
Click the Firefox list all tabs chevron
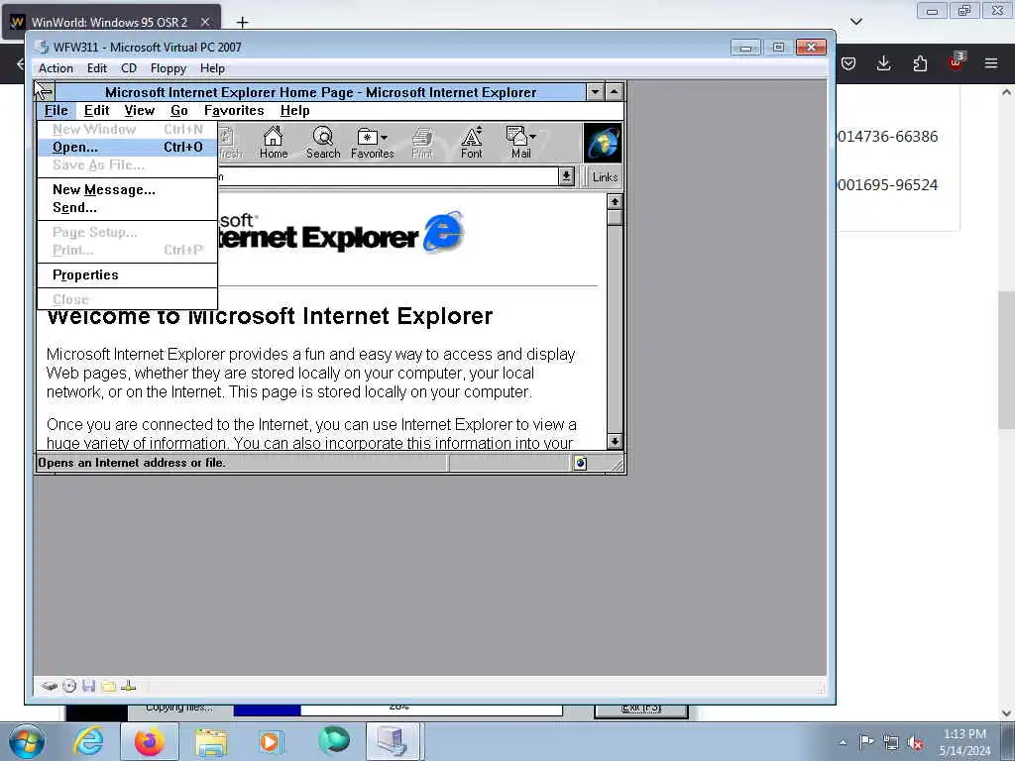click(856, 22)
